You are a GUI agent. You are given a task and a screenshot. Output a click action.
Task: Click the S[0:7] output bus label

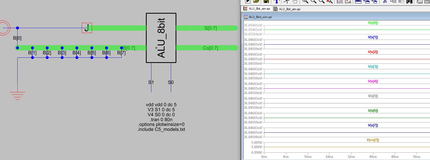211,28
